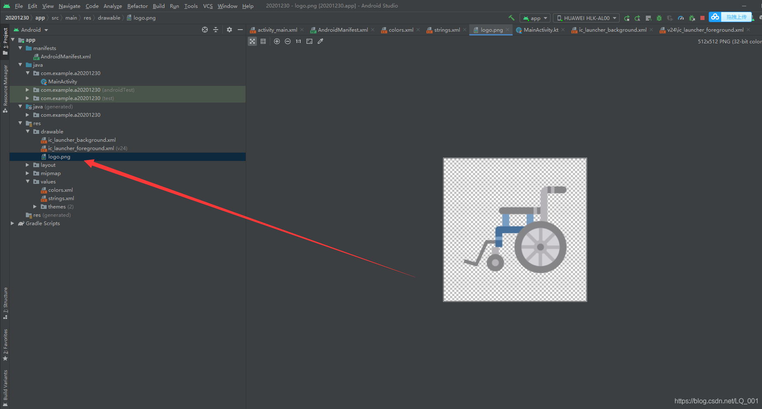This screenshot has width=762, height=409.
Task: Click the 拖拽上传 upload button
Action: tap(736, 17)
